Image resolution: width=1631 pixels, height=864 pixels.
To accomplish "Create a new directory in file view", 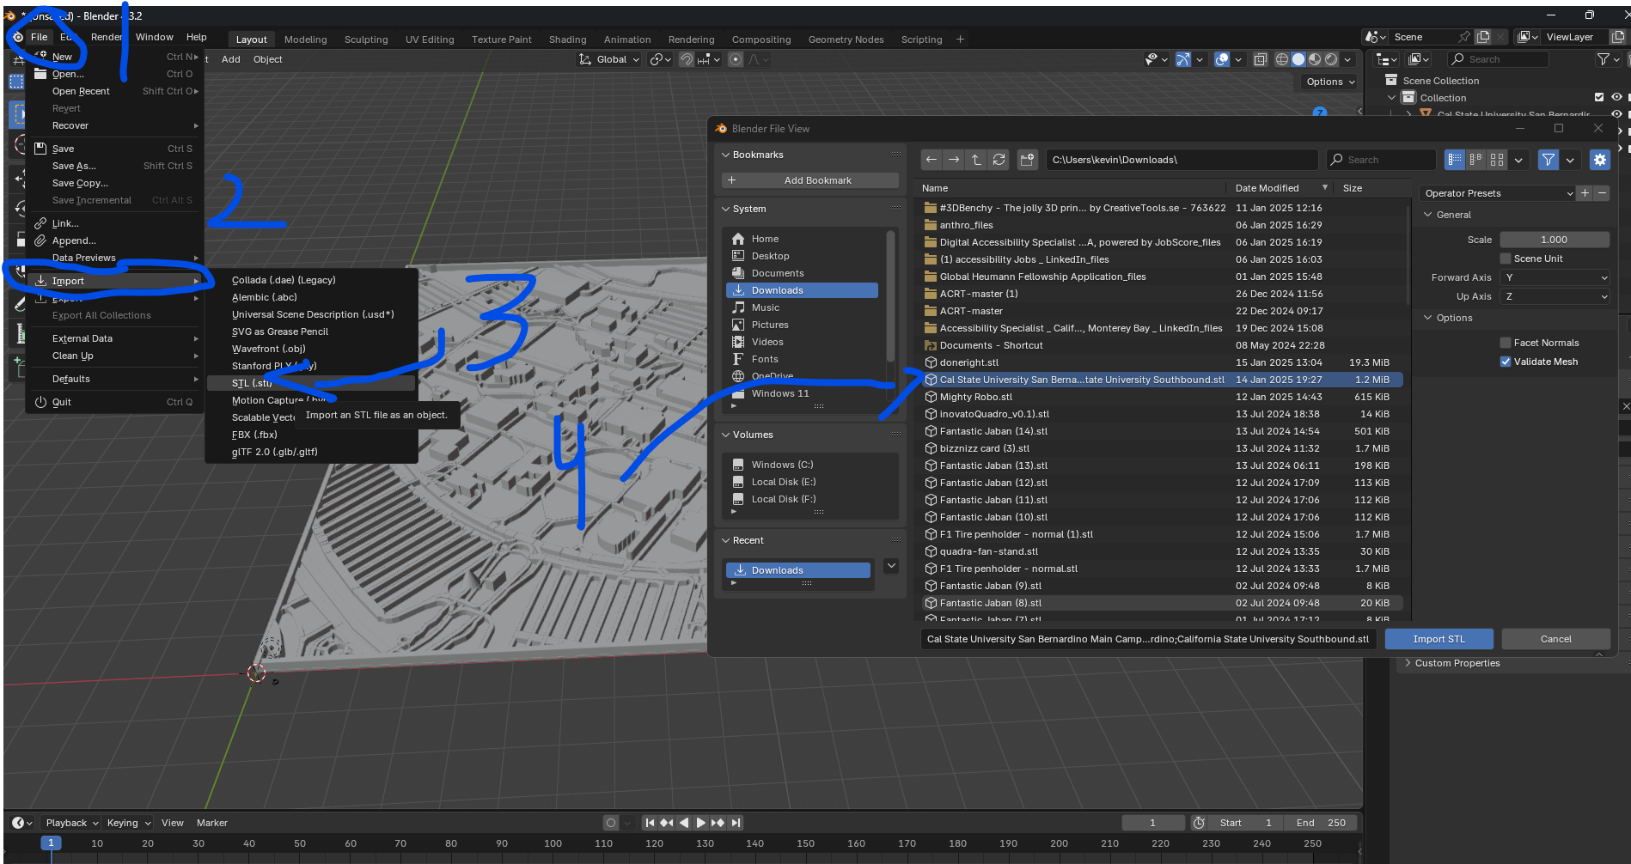I will pos(1026,160).
